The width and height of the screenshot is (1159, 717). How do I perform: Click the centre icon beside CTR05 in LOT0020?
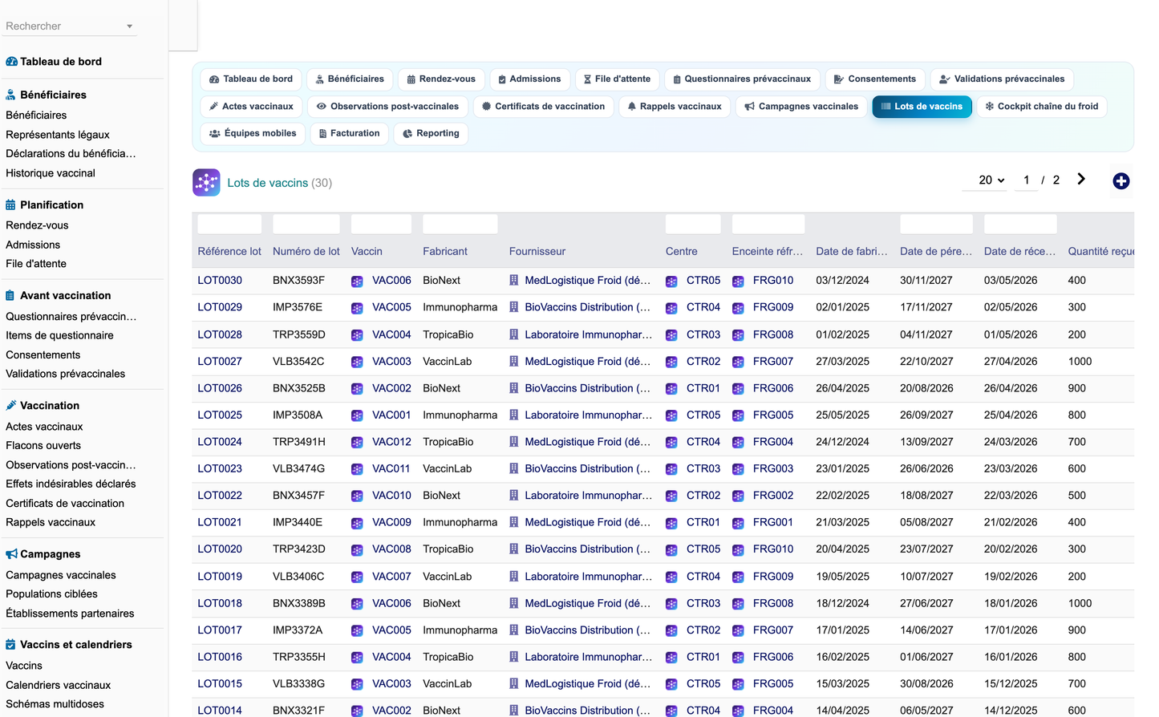pyautogui.click(x=671, y=550)
